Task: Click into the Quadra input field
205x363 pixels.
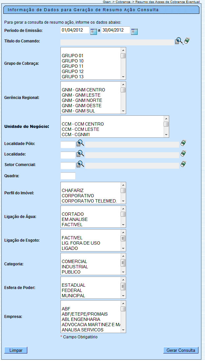Action: point(68,176)
